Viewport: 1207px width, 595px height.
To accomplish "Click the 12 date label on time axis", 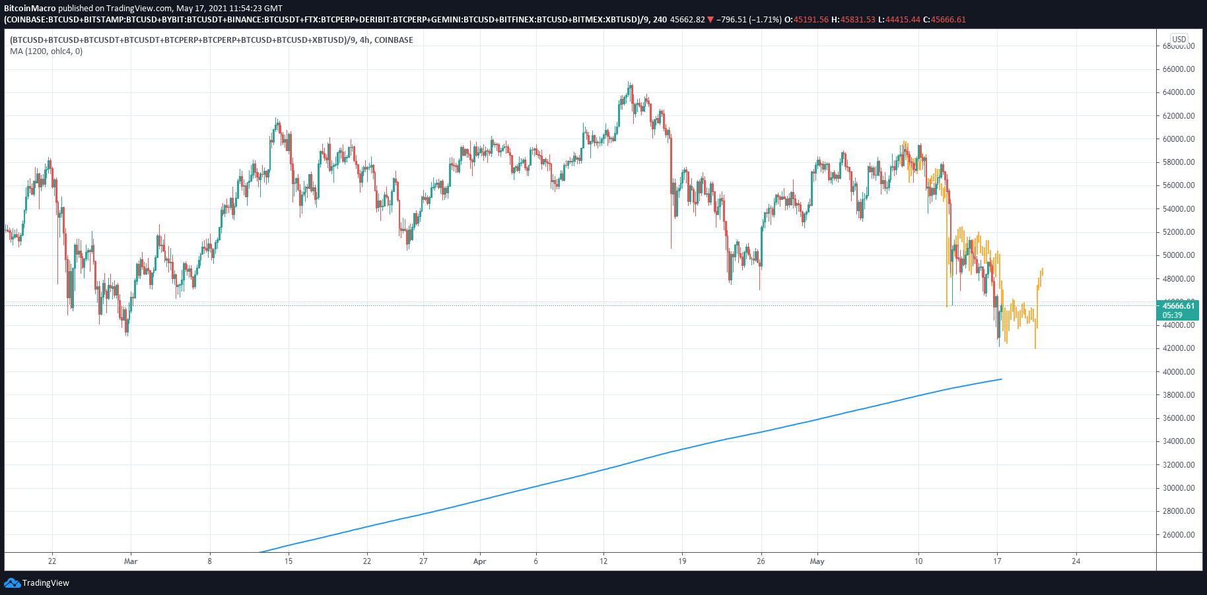I will coord(603,561).
